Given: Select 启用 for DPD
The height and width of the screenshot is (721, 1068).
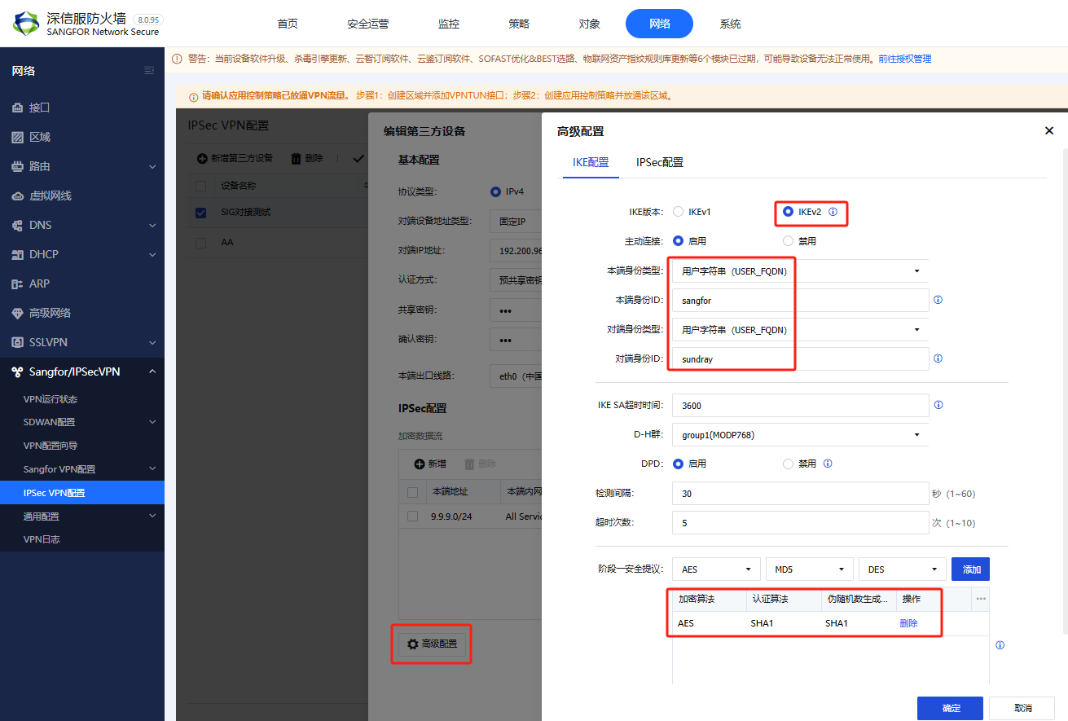Looking at the screenshot, I should point(678,464).
